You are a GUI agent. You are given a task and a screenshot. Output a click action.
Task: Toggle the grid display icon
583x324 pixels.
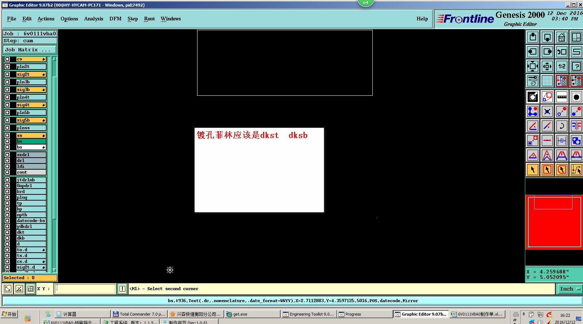[547, 81]
